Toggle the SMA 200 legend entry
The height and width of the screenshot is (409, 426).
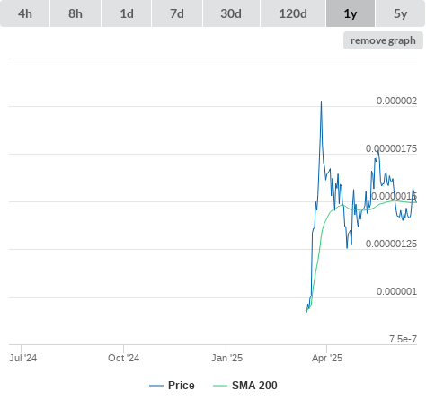[254, 386]
